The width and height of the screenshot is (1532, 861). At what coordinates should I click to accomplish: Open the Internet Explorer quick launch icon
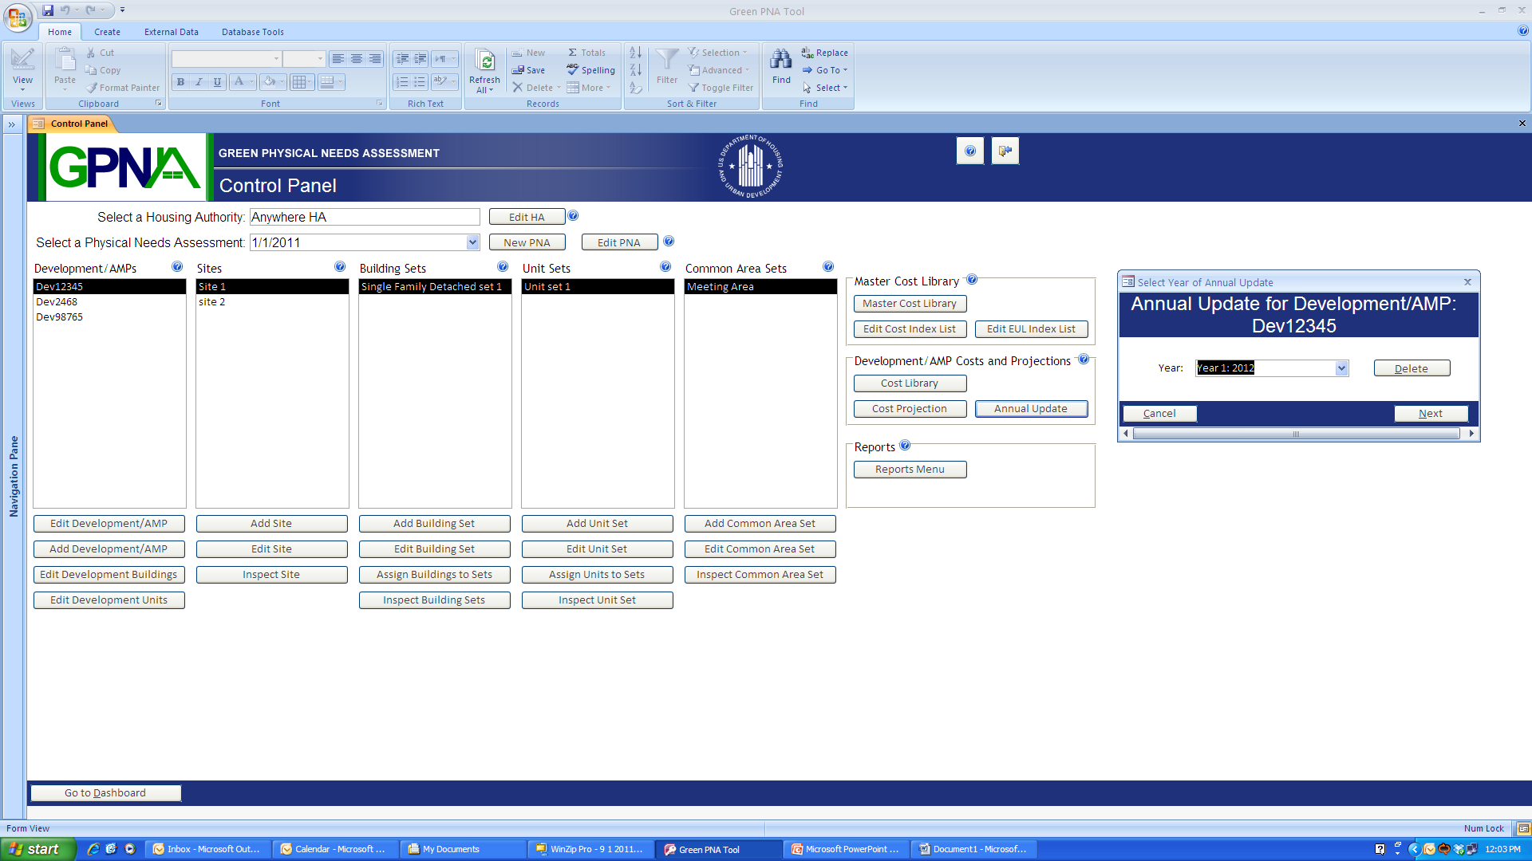[93, 849]
